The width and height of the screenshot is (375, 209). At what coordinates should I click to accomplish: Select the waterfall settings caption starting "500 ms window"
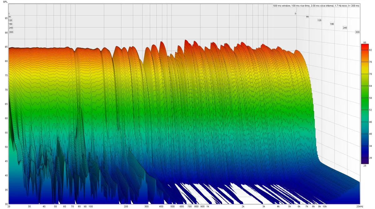click(316, 6)
